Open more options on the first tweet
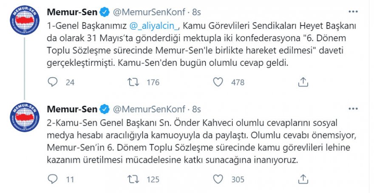 [353, 11]
